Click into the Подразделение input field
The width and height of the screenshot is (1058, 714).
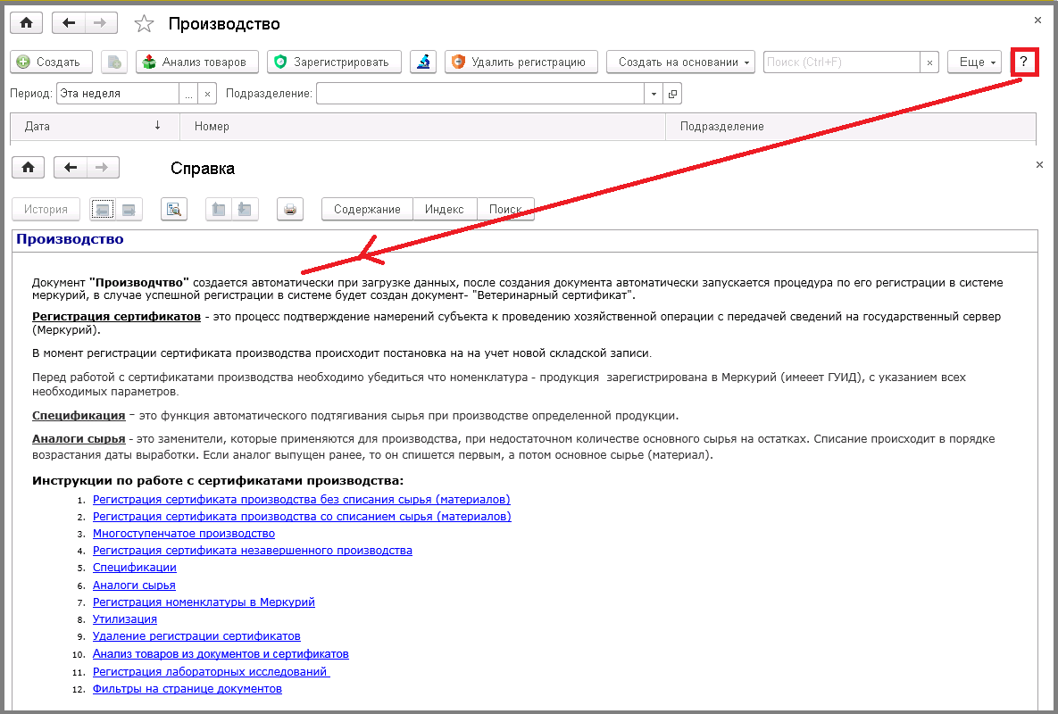480,94
